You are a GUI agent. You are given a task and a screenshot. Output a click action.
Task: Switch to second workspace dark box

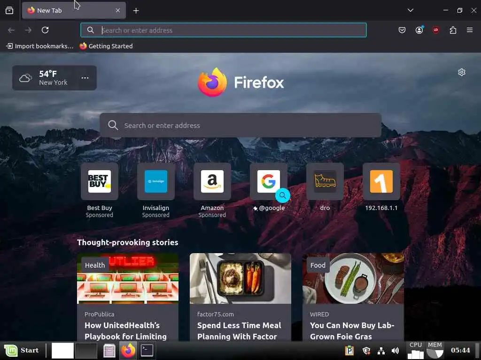86,350
